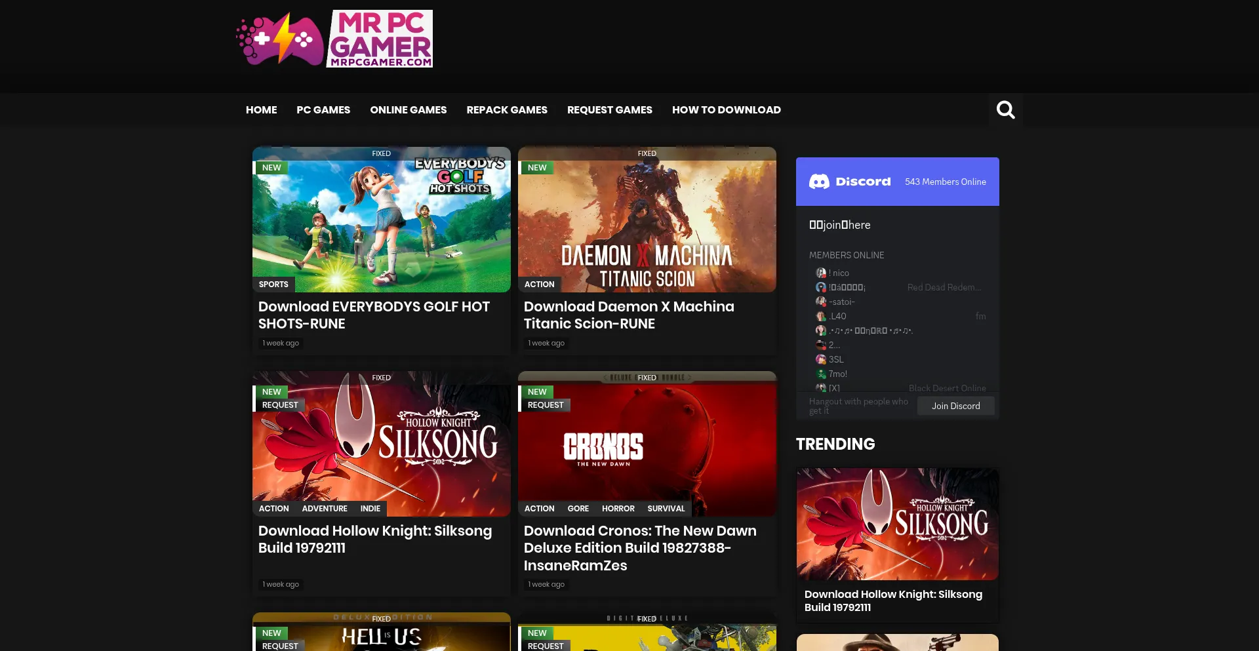Click the avatar icon next to .L40
Image resolution: width=1259 pixels, height=651 pixels.
(x=821, y=316)
